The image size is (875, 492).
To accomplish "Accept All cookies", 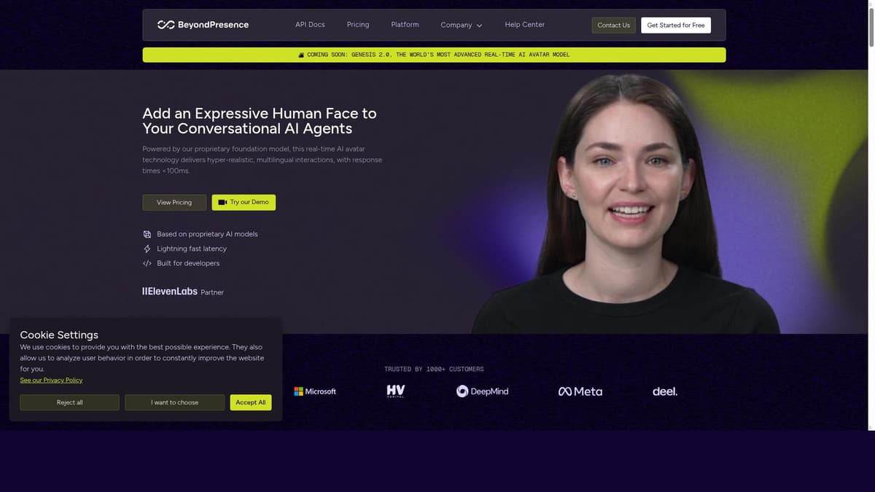I will tap(250, 402).
